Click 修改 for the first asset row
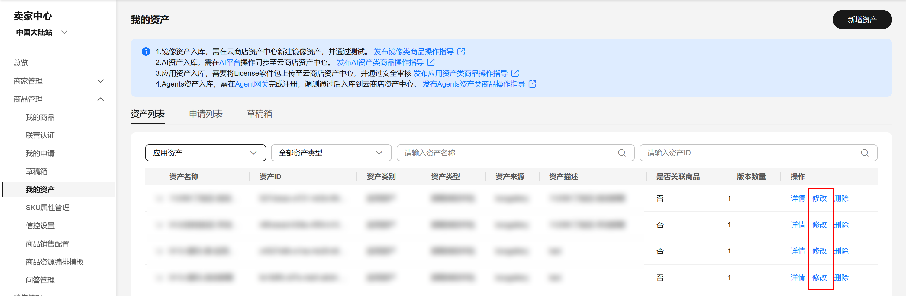 (x=819, y=198)
